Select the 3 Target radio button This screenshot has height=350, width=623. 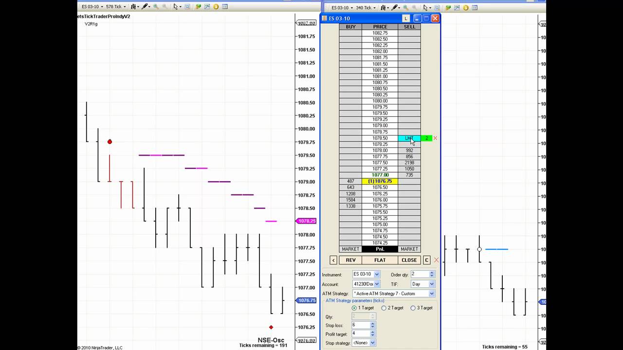[413, 308]
